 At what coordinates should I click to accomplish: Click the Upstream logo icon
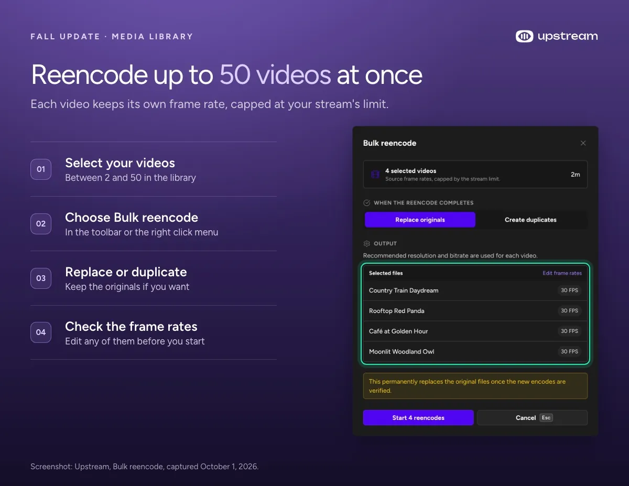click(524, 36)
